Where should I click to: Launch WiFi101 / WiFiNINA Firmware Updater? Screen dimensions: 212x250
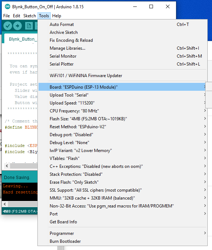123,76
